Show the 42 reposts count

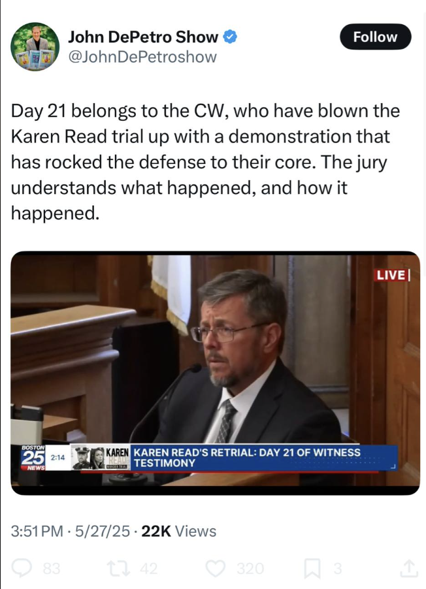coord(148,568)
